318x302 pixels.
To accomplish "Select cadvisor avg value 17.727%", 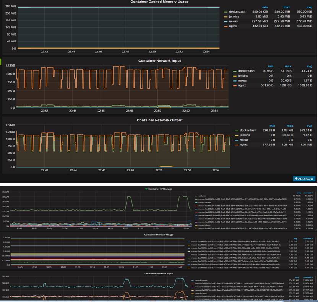I will [297, 196].
